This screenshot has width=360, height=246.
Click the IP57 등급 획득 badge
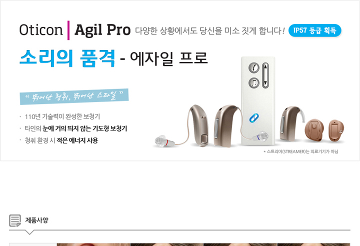click(315, 30)
